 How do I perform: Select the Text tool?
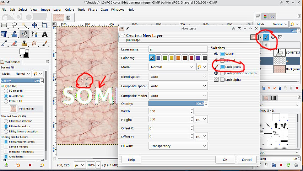45,34
